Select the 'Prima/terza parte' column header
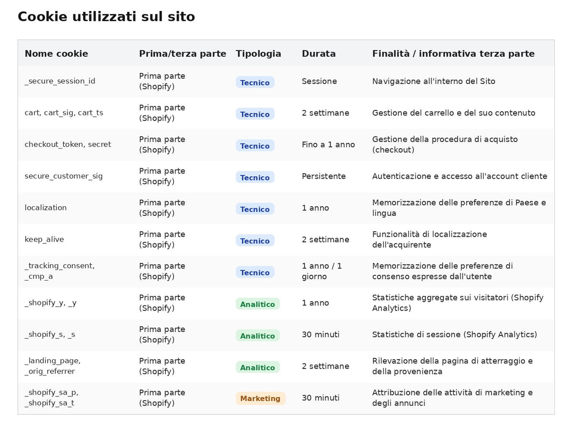Viewport: 572px width, 423px height. (183, 53)
